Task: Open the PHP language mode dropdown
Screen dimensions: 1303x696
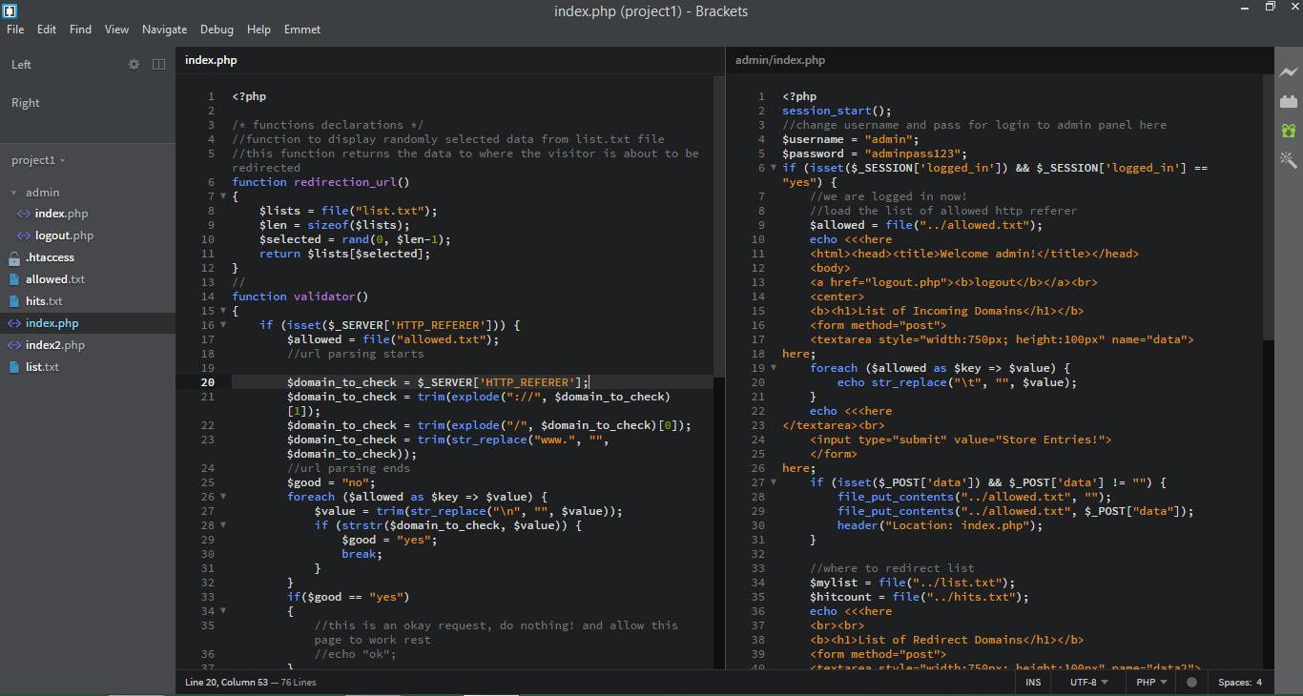Action: [1148, 683]
